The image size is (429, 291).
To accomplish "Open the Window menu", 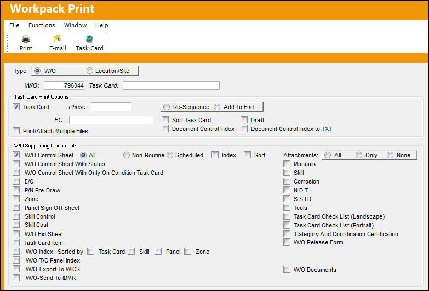I will pyautogui.click(x=75, y=25).
